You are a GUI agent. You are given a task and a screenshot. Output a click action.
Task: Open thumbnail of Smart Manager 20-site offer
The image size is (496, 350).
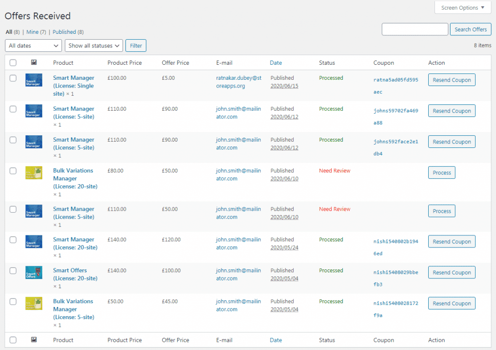34,242
